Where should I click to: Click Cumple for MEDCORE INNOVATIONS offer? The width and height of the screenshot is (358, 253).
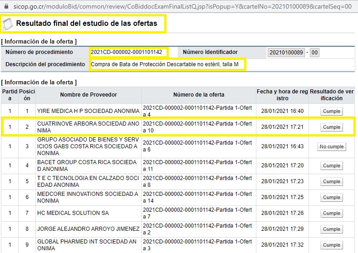click(332, 197)
